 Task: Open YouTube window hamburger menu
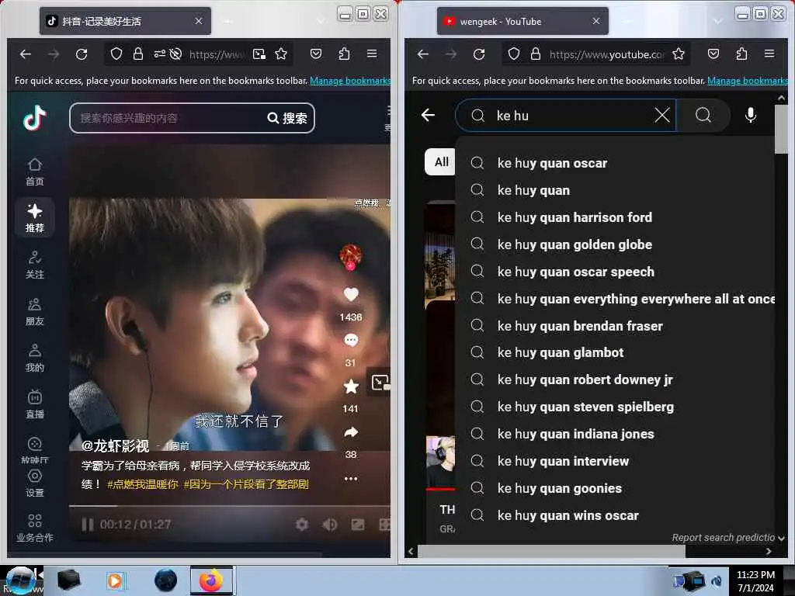pyautogui.click(x=769, y=54)
